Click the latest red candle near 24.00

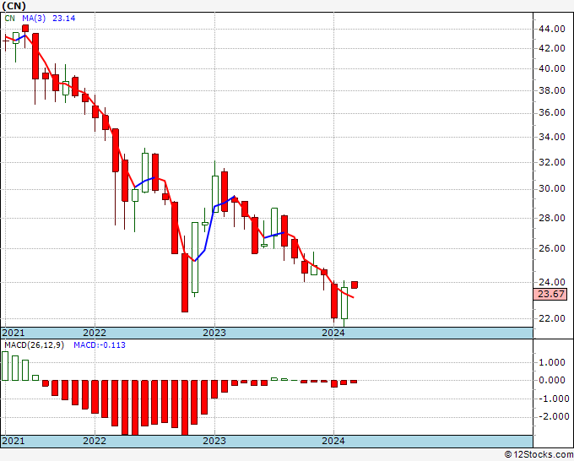355,285
